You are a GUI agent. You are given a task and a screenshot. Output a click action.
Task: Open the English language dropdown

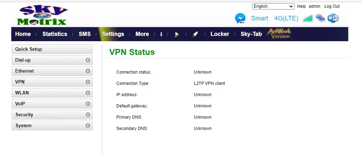click(273, 6)
